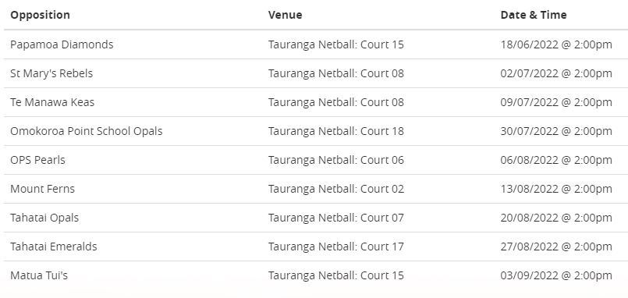Click the 18/06/2022 @ 2:00pm date
This screenshot has width=628, height=298.
[556, 44]
